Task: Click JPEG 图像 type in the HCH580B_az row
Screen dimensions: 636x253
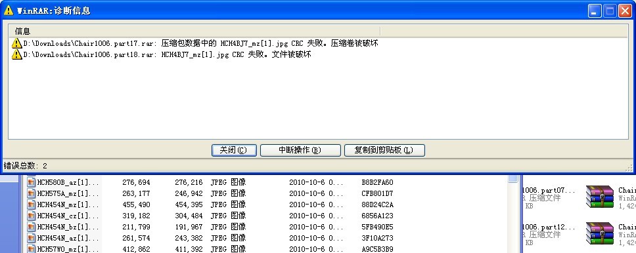Action: coord(229,182)
